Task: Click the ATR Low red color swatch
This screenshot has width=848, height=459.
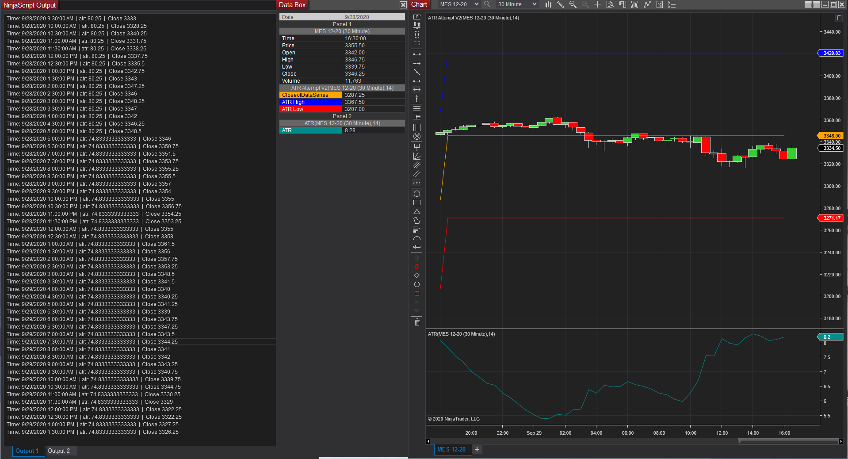Action: point(311,109)
